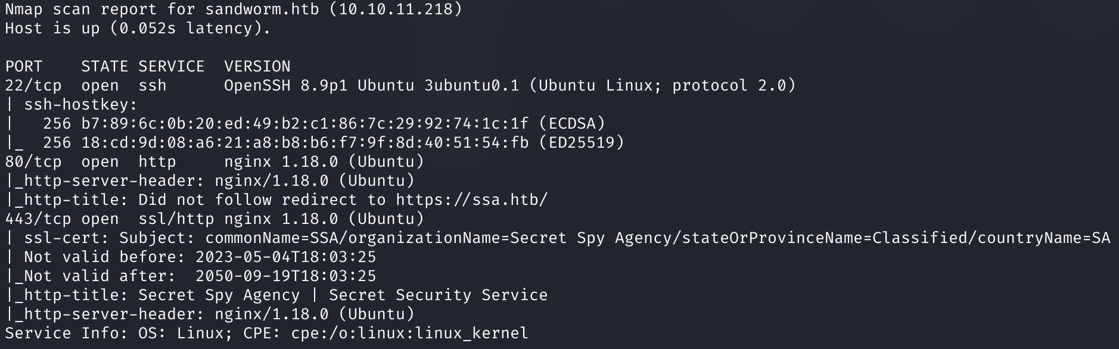Click the 443/tcp port entry
Viewport: 1119px width, 349px height.
38,219
